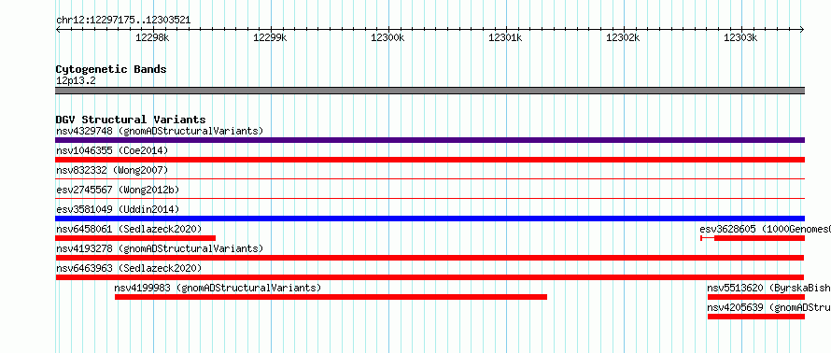Click the Cytogenetic Bands track title
This screenshot has width=831, height=353.
(111, 69)
